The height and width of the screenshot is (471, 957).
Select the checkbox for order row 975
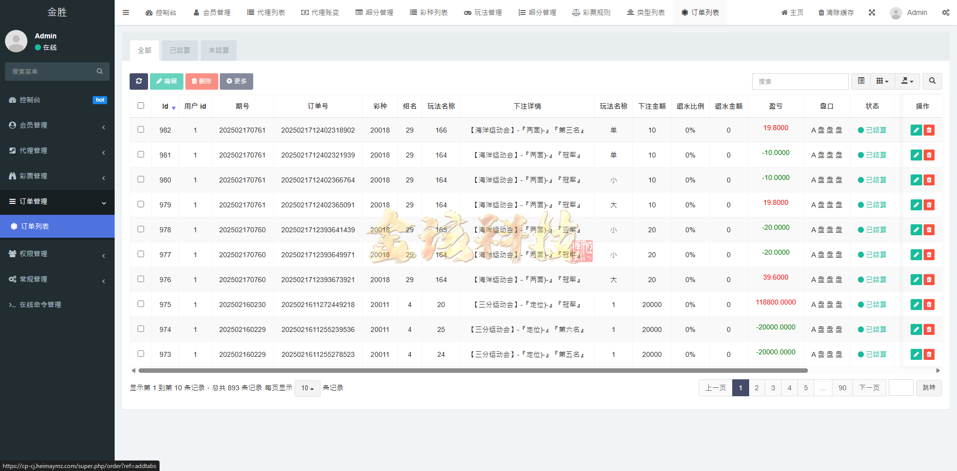coord(141,304)
